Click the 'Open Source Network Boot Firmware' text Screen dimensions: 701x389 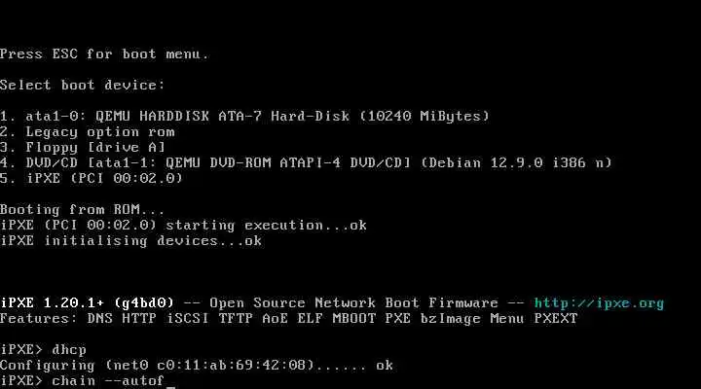point(353,302)
